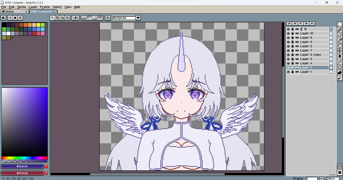Click the RotSprite rotation algorithm field
Screen dimensions: 343x180
(124, 18)
